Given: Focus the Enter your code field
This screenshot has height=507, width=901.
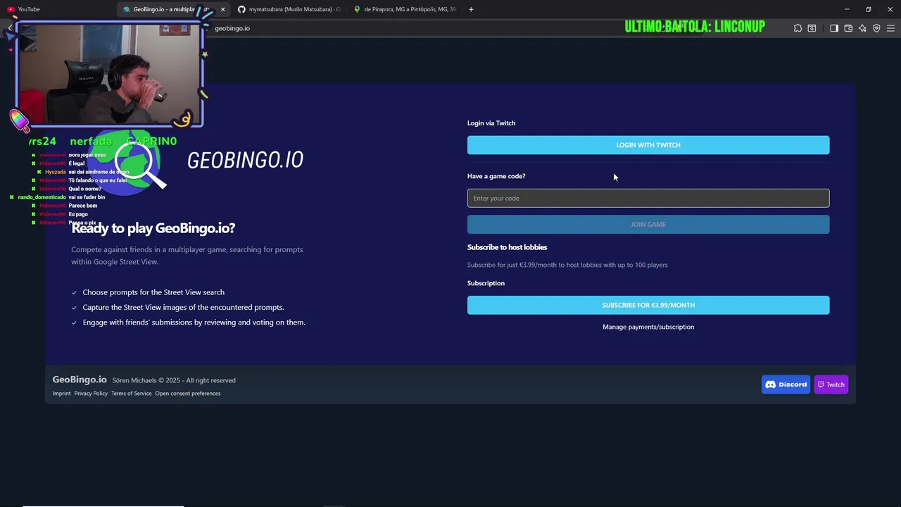Looking at the screenshot, I should 648,198.
